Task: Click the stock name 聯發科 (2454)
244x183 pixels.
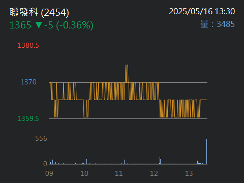Action: pos(39,12)
